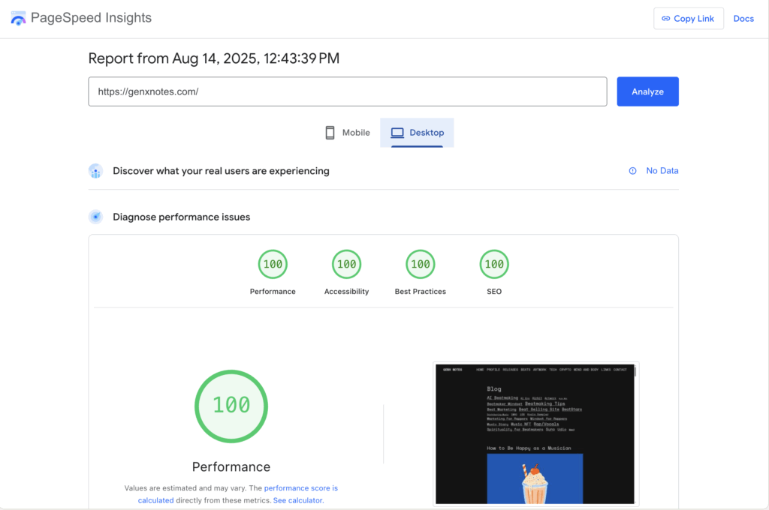Click the SEO label

point(494,292)
